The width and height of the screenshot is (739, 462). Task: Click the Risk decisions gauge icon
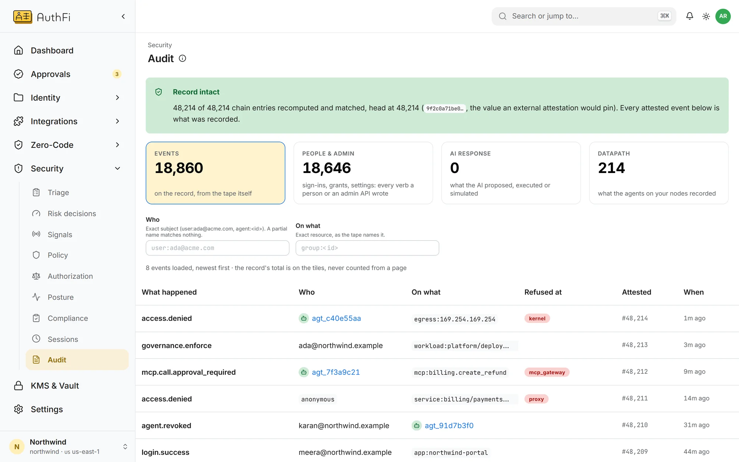click(x=36, y=213)
